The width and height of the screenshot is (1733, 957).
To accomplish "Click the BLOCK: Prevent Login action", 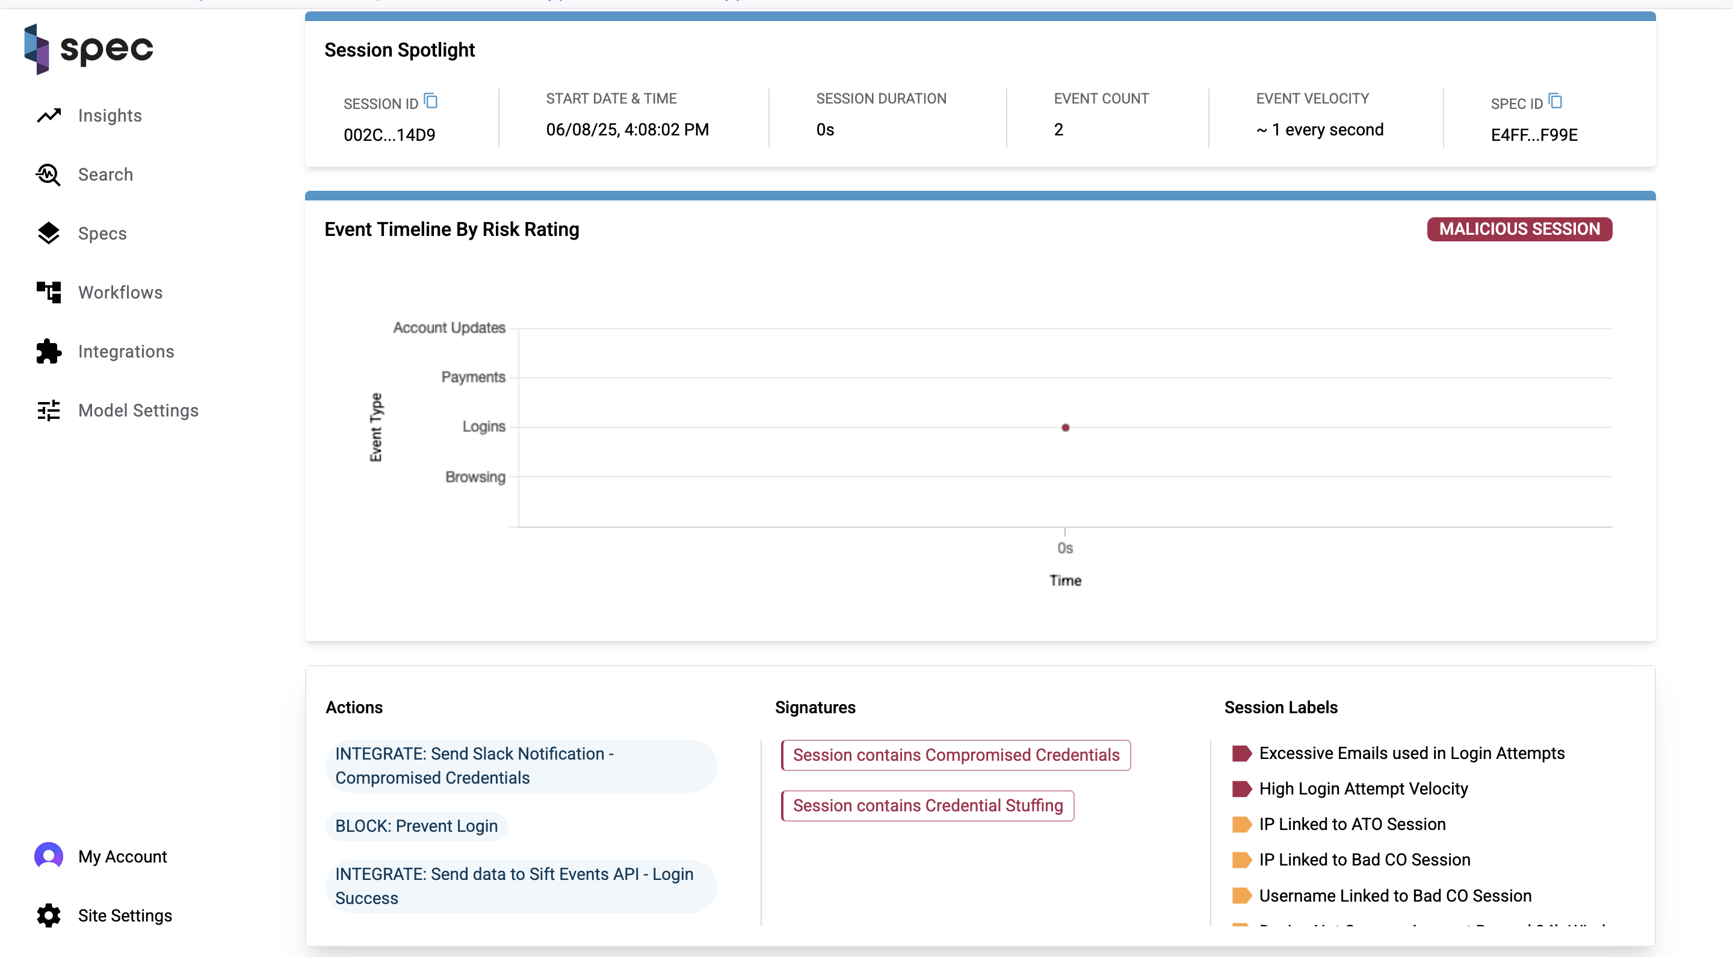I will click(x=416, y=826).
